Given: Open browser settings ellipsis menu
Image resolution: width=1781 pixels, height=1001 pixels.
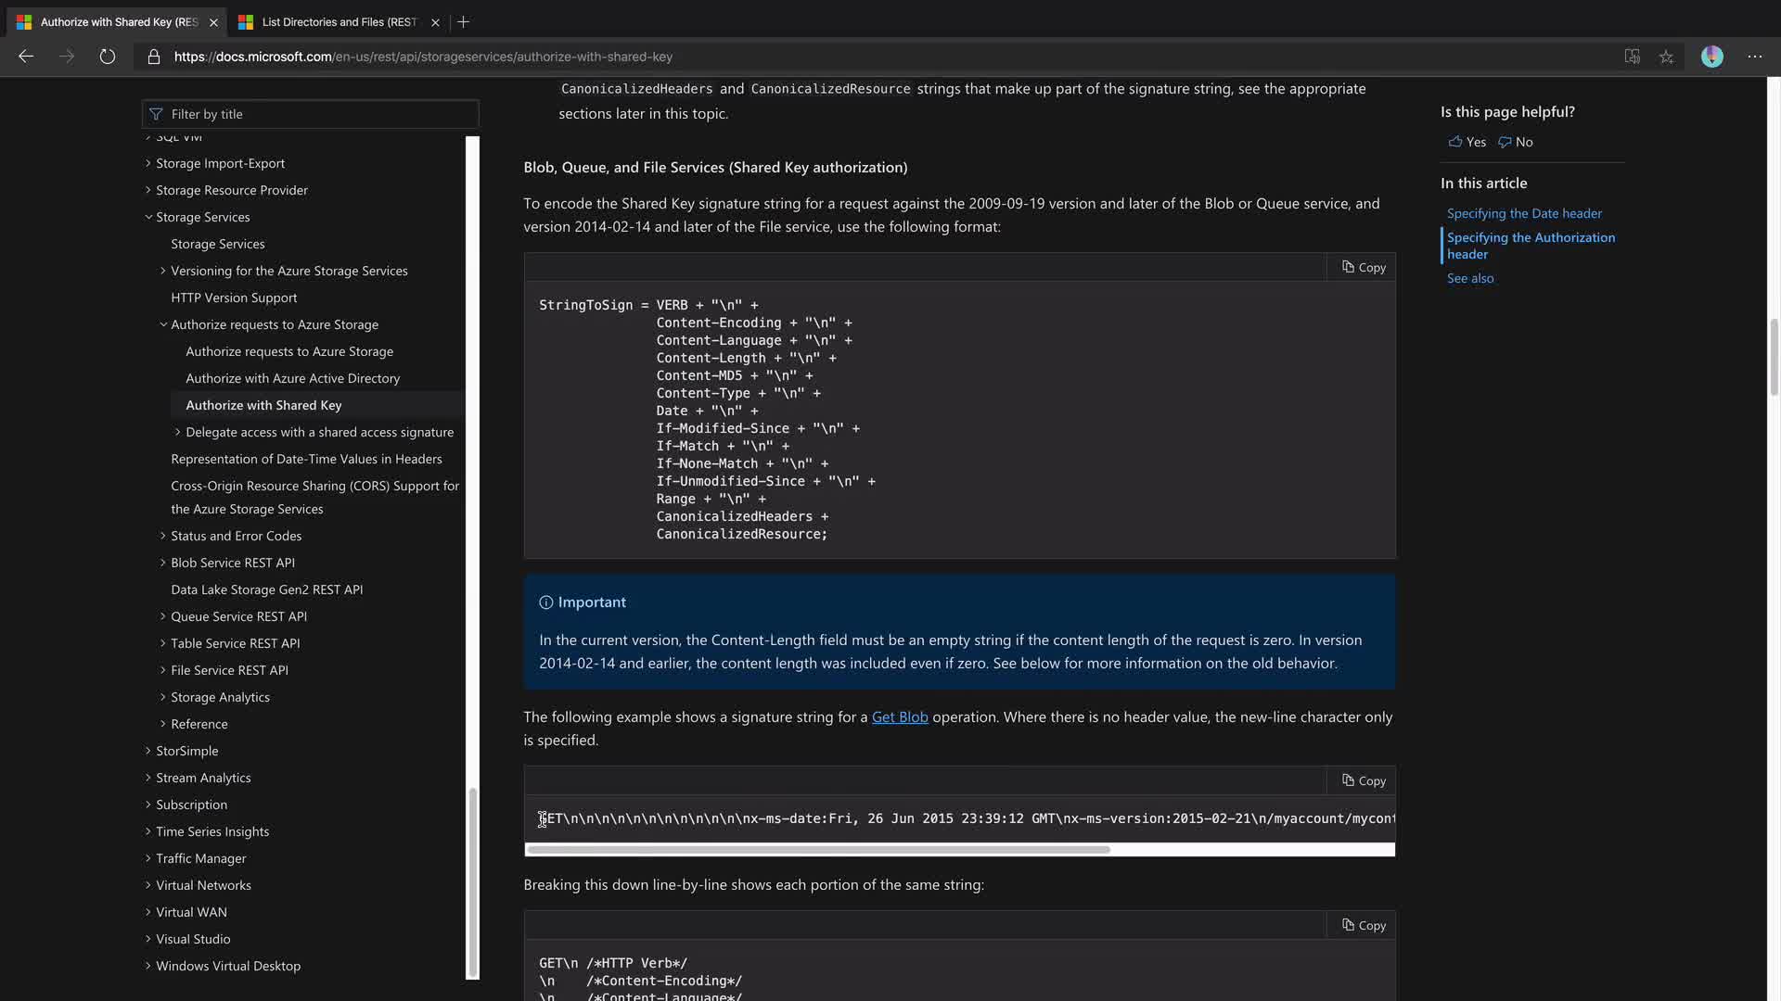Looking at the screenshot, I should point(1754,57).
